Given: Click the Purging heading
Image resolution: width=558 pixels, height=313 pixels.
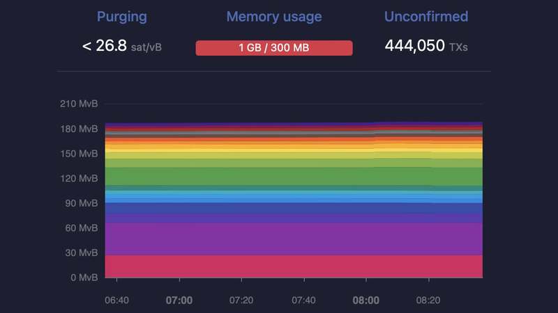Looking at the screenshot, I should (x=121, y=17).
